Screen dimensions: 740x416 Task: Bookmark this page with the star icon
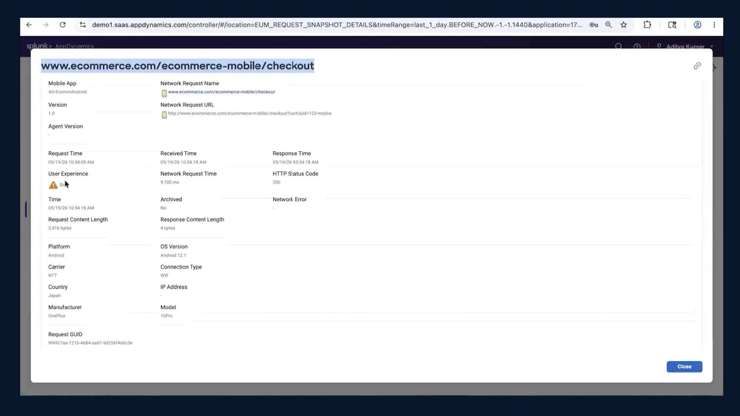point(624,25)
